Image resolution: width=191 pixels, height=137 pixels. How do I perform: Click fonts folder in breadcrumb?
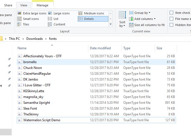53,39
